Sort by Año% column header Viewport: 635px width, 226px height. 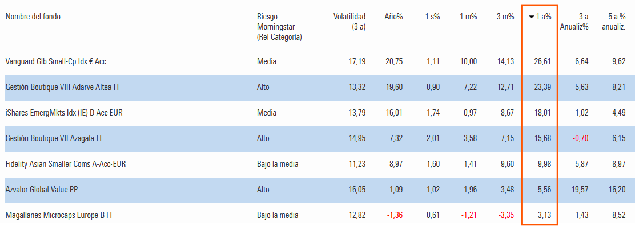(393, 17)
